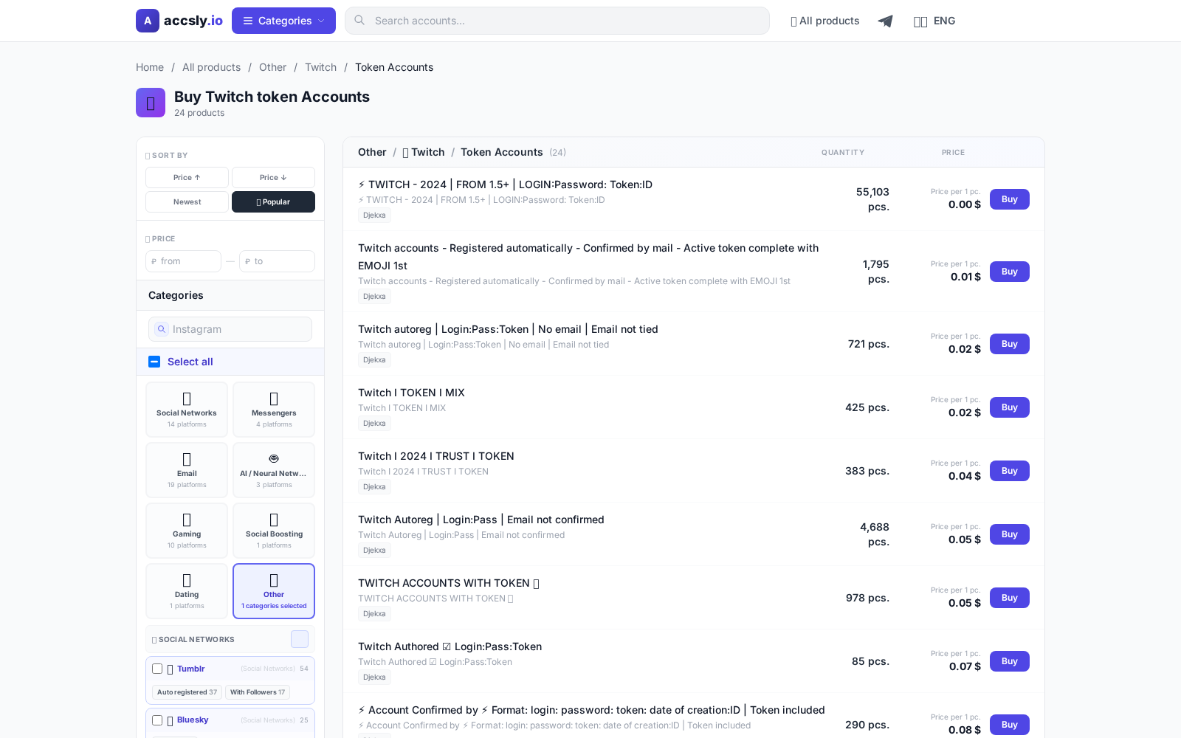Open Twitch Authored Login:Pass:Token title
This screenshot has height=738, width=1181.
(450, 646)
